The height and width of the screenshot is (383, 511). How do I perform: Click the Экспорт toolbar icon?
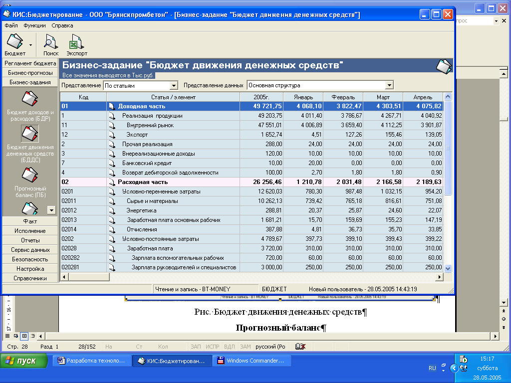76,42
